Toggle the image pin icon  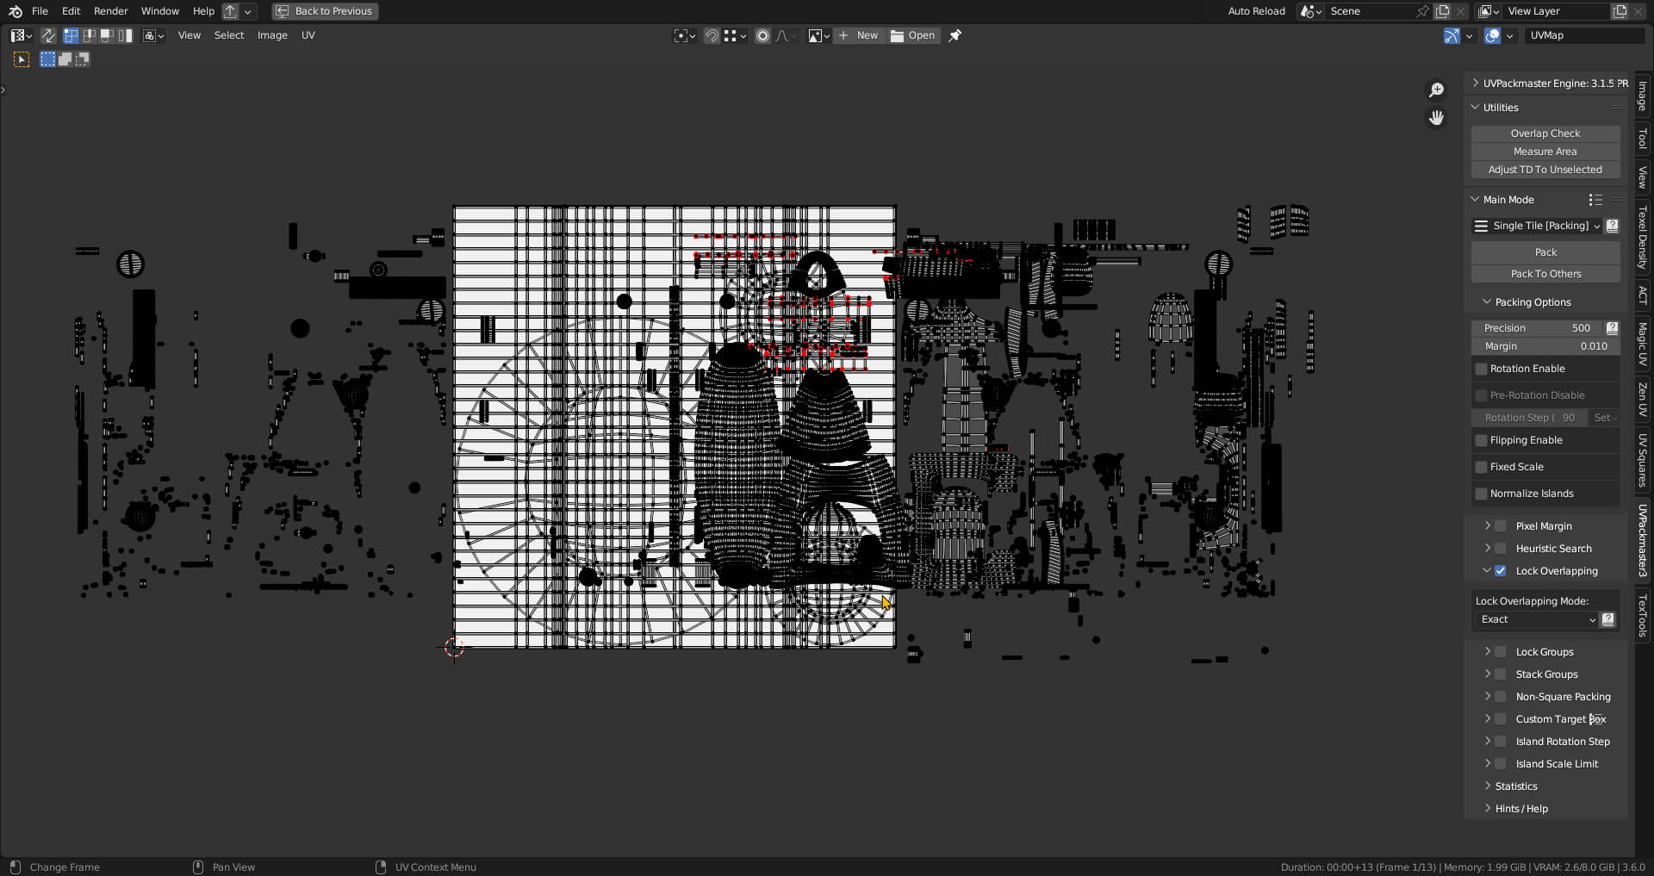pyautogui.click(x=954, y=35)
